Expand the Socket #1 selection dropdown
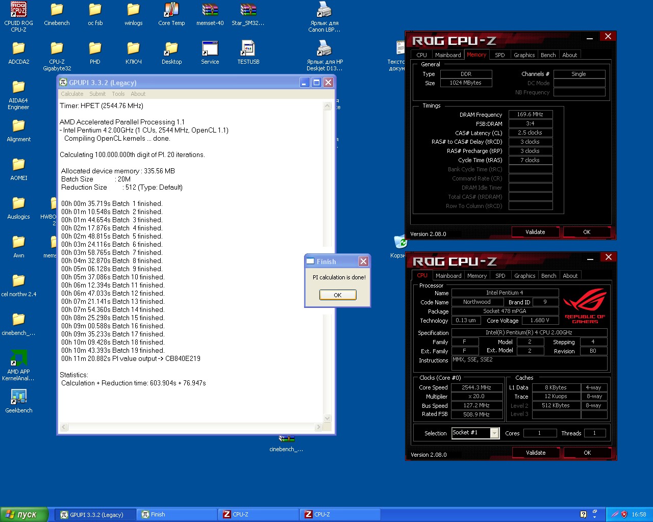 [494, 433]
